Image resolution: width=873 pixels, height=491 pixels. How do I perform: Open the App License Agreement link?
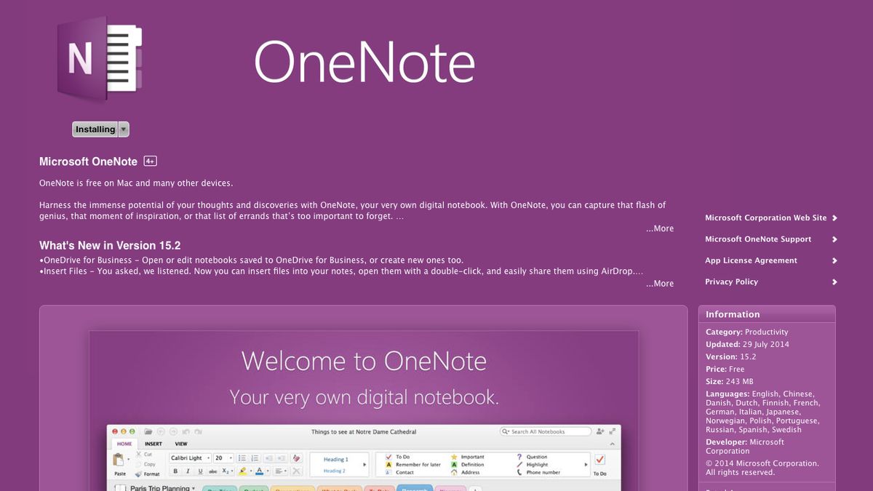pyautogui.click(x=771, y=260)
